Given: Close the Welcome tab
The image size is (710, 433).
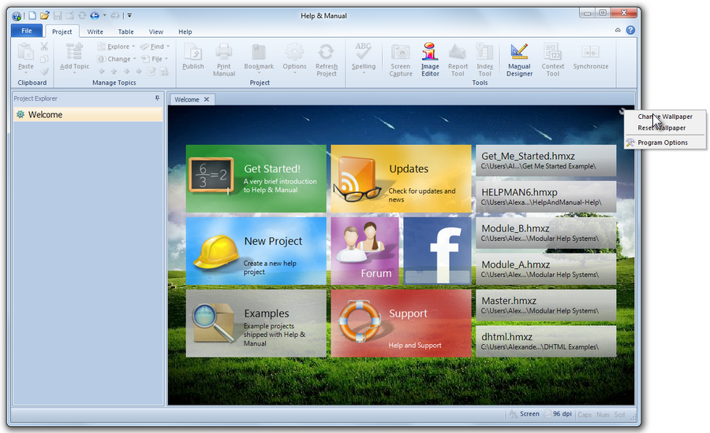Looking at the screenshot, I should [x=207, y=99].
